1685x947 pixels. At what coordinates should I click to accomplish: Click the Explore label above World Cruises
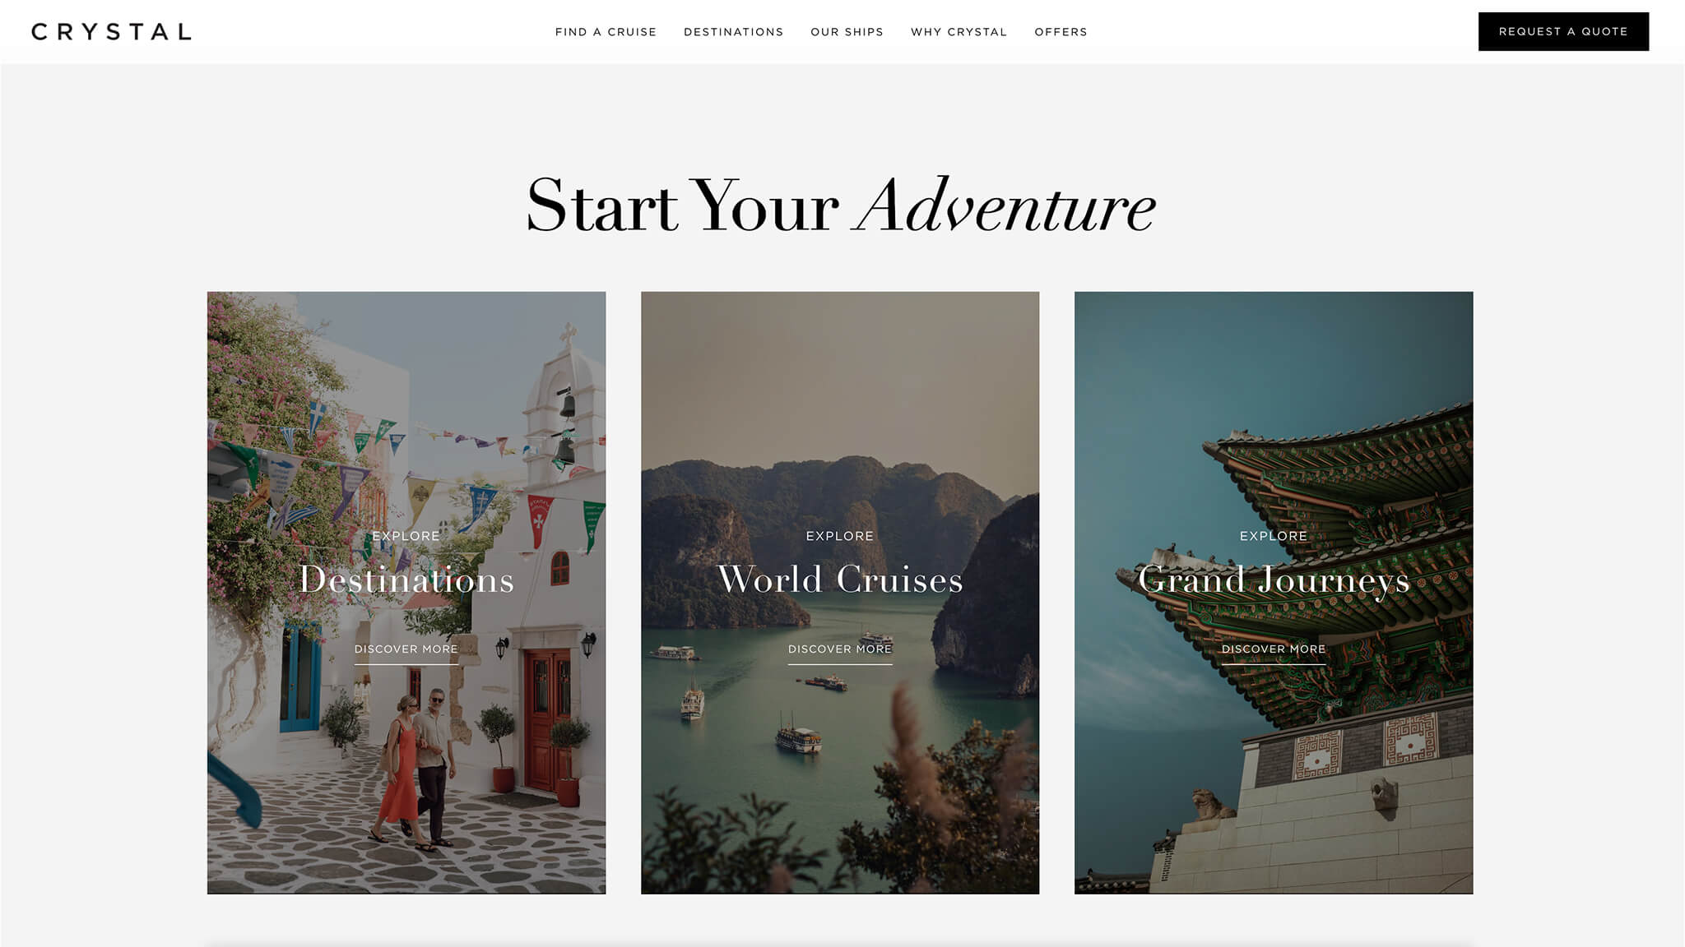[x=840, y=536]
